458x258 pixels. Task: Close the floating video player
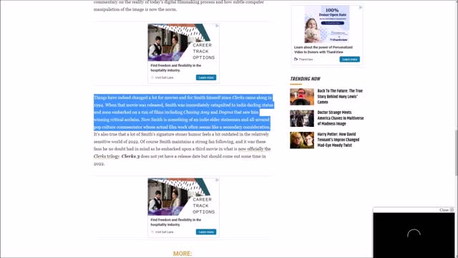(x=447, y=210)
